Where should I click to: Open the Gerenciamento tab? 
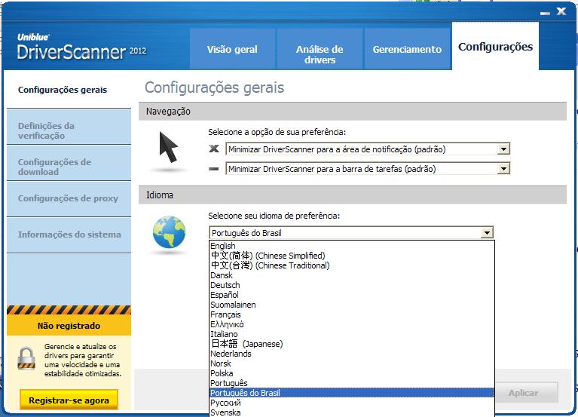407,50
